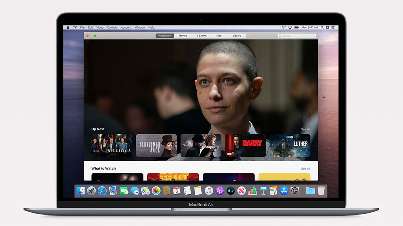
Task: Open the Downloads folder in dock
Action: coord(310,191)
